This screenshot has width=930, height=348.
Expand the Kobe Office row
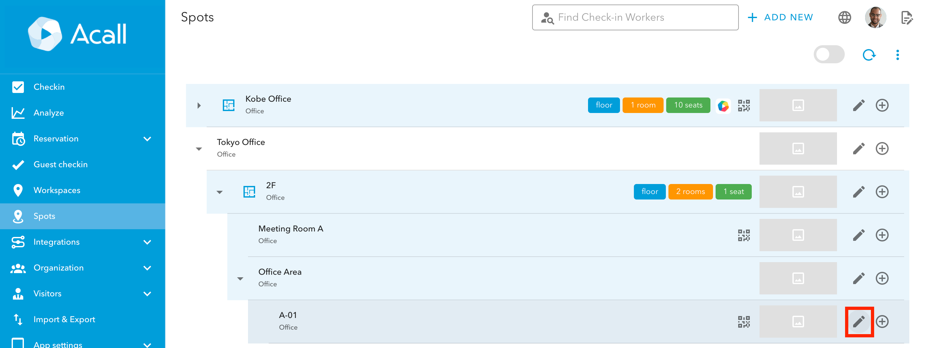(x=199, y=106)
